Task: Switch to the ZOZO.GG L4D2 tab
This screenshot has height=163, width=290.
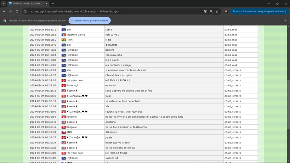Action: click(x=26, y=4)
